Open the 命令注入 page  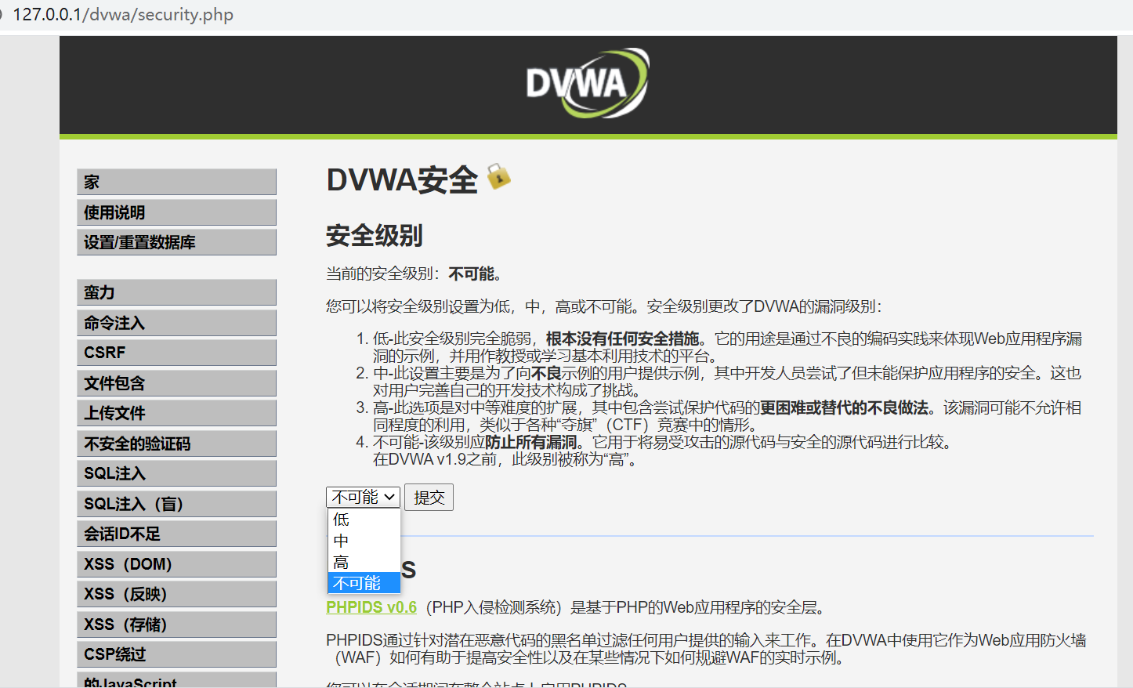coord(176,323)
